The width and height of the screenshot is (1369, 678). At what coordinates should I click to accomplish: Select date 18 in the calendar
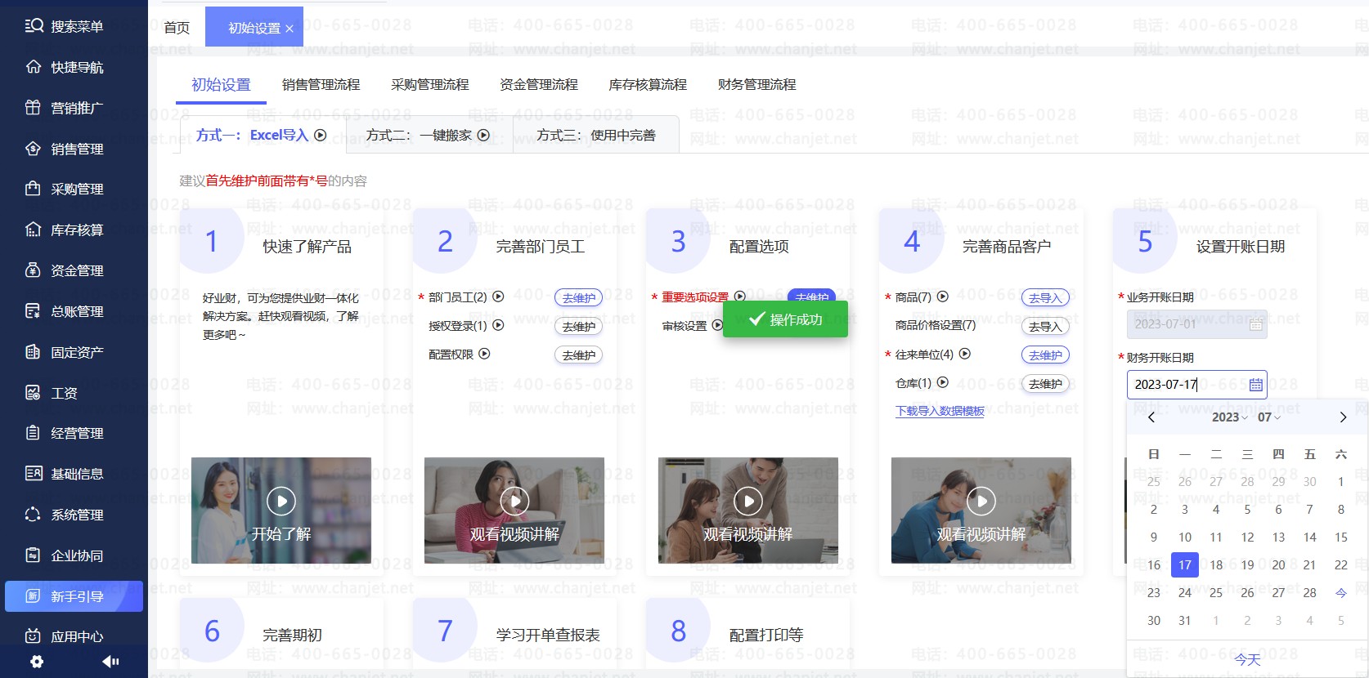click(x=1216, y=565)
